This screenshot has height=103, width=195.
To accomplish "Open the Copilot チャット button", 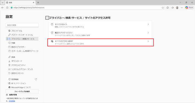I will (x=189, y=8).
